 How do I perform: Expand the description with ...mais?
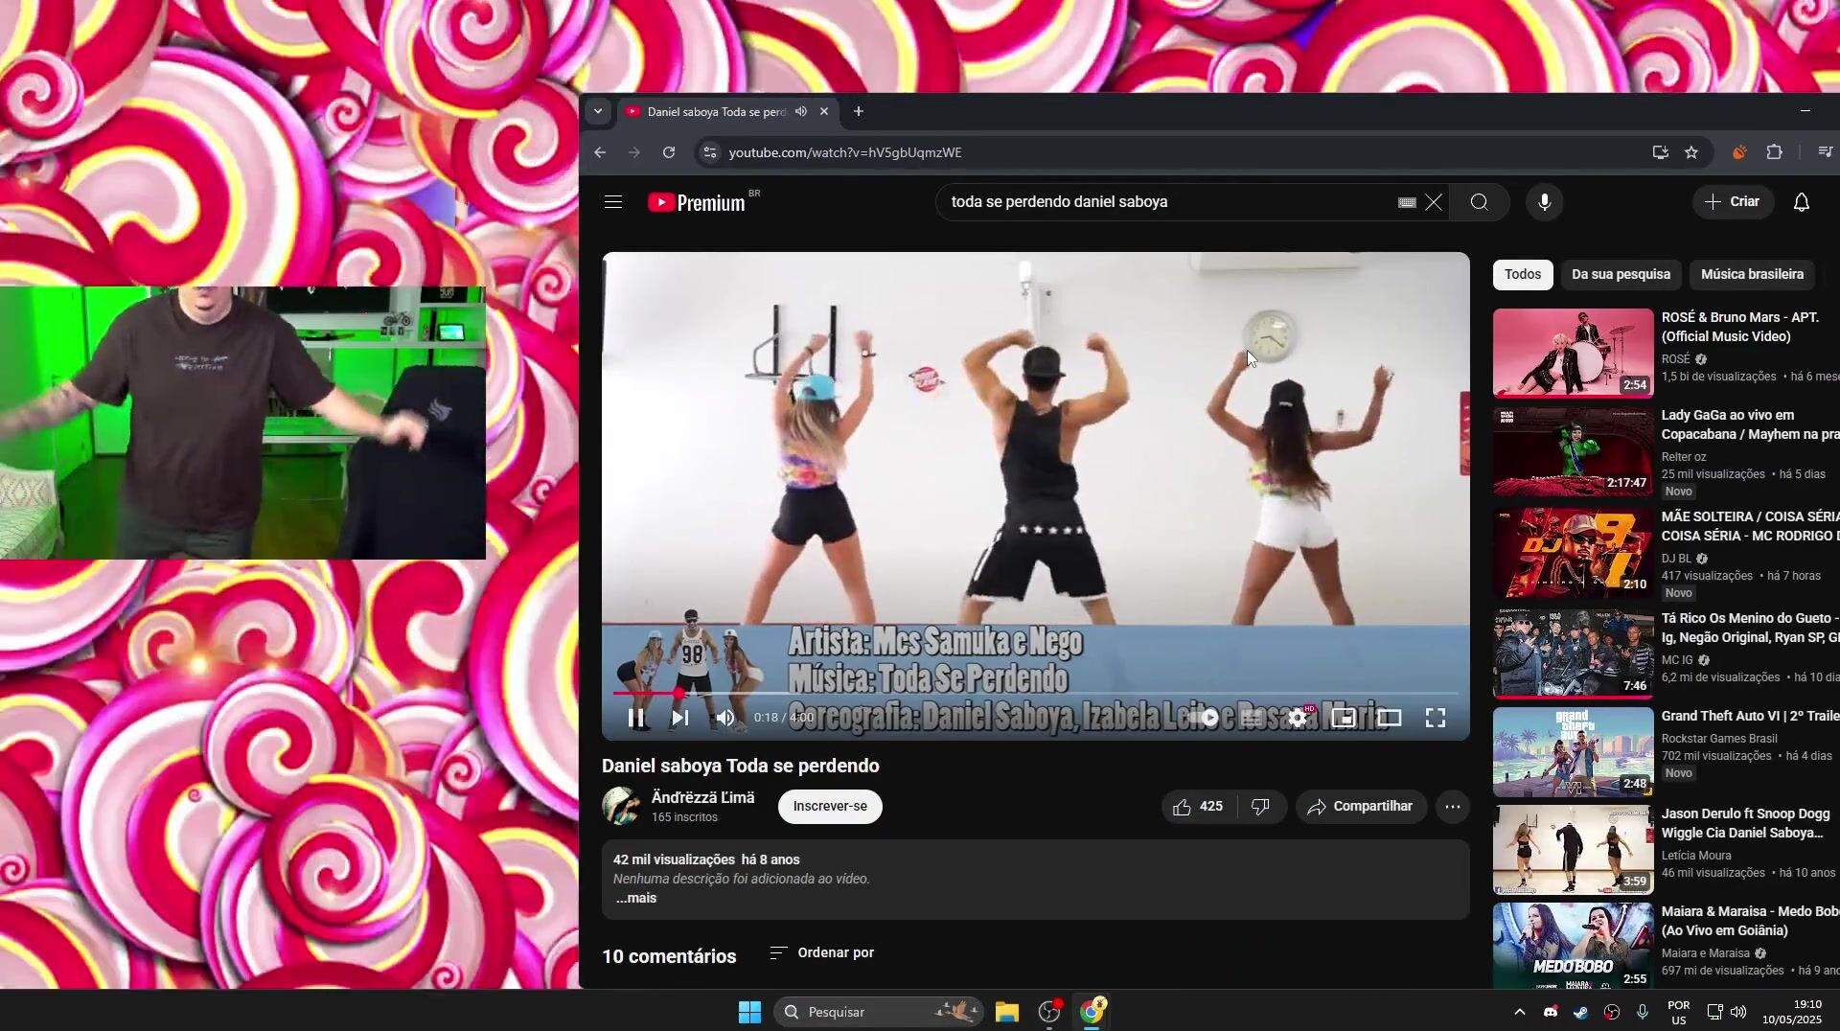point(636,899)
